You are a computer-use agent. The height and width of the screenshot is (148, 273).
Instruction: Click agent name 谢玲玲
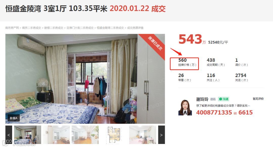(202, 99)
